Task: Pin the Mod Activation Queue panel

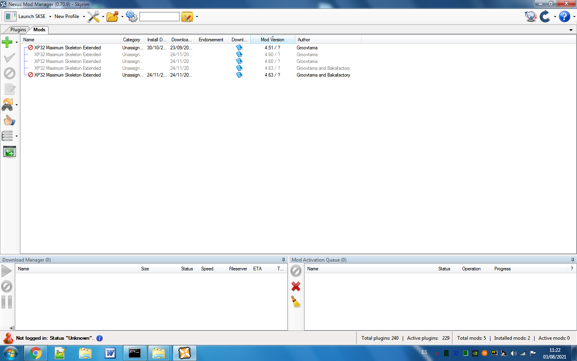Action: point(573,260)
